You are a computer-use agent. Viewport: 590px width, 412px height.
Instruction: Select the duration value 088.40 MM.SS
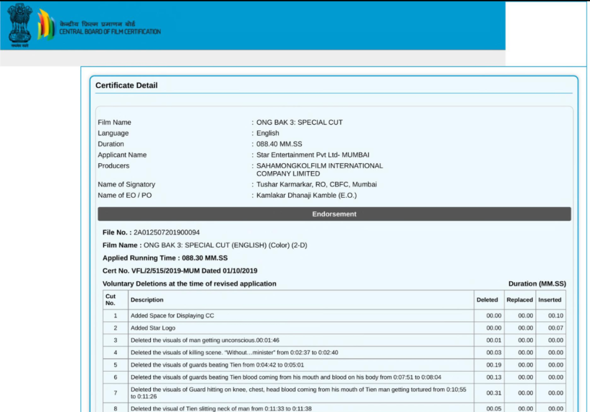coord(279,144)
